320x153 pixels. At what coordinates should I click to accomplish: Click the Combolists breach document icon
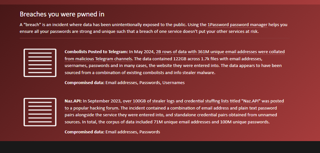point(40,63)
